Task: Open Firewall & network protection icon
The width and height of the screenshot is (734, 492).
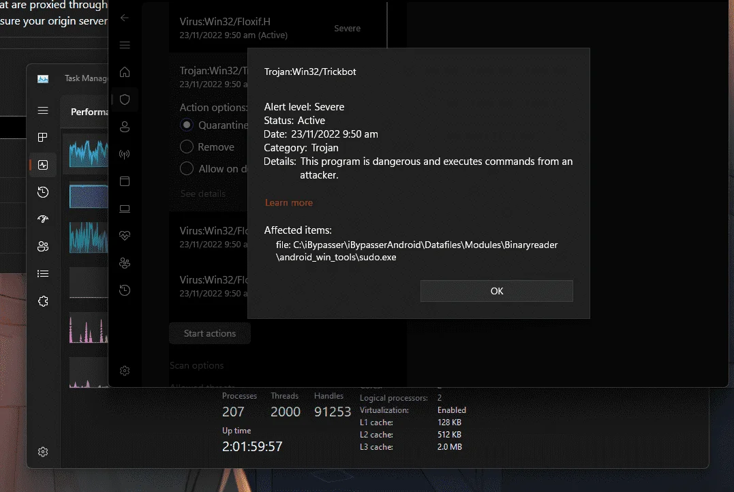Action: (125, 154)
